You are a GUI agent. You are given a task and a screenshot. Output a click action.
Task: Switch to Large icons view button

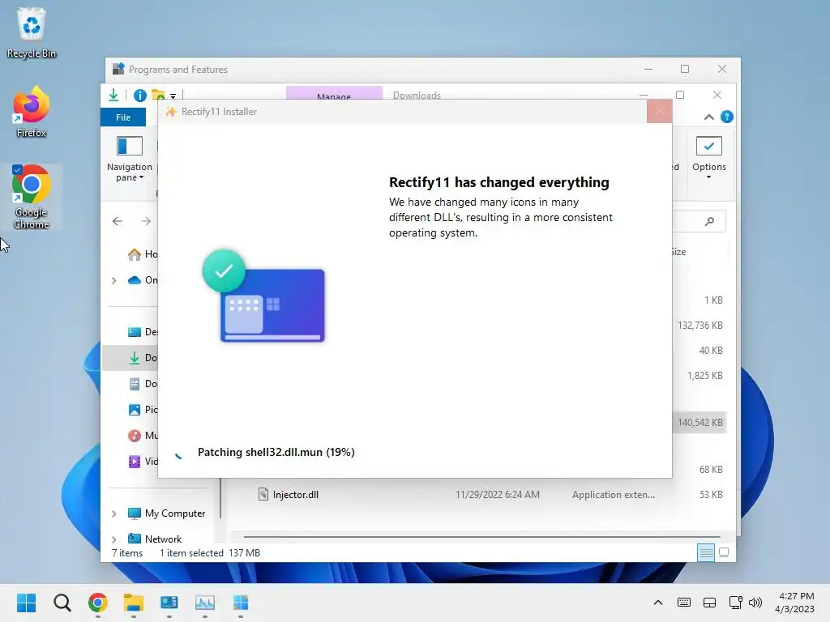coord(724,552)
